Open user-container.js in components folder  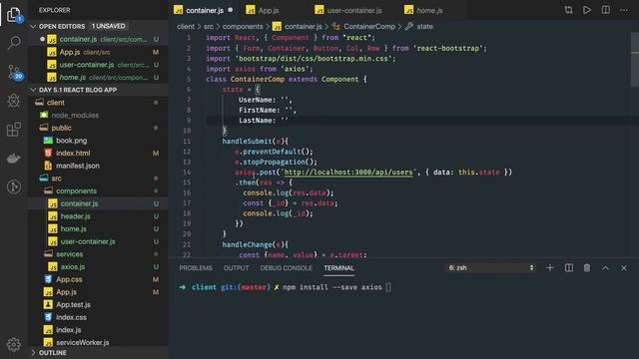point(88,241)
